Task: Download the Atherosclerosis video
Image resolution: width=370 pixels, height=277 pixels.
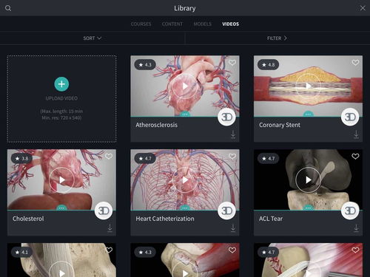Action: 233,134
